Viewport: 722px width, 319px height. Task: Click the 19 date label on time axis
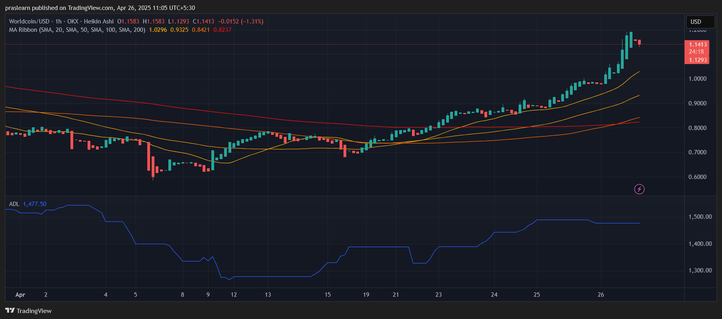point(366,295)
